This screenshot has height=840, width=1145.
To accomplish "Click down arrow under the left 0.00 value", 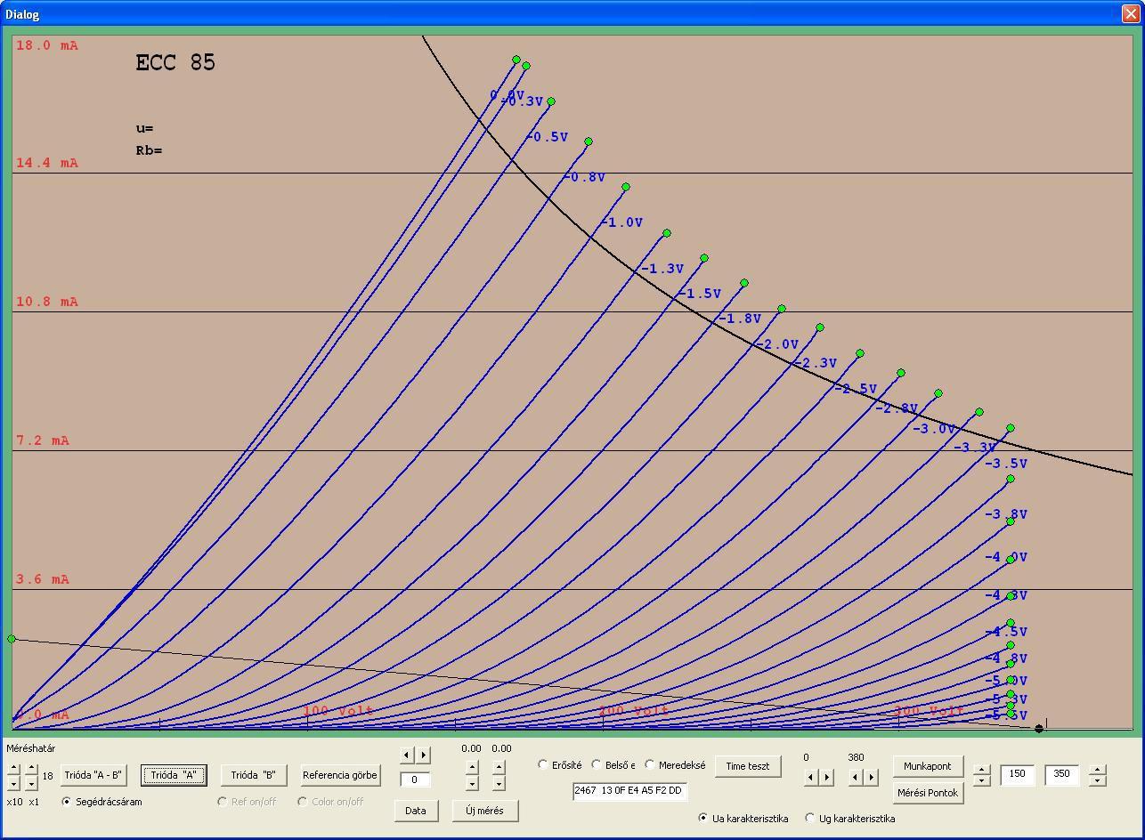I will [472, 783].
